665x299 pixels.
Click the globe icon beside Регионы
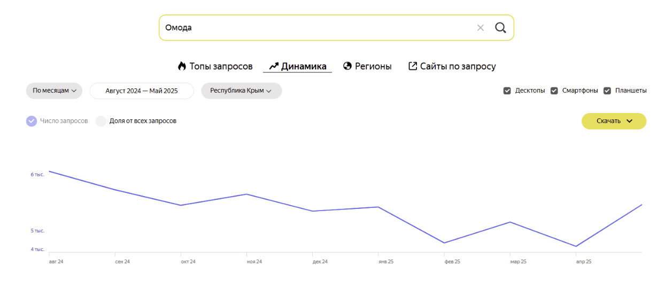tap(347, 66)
